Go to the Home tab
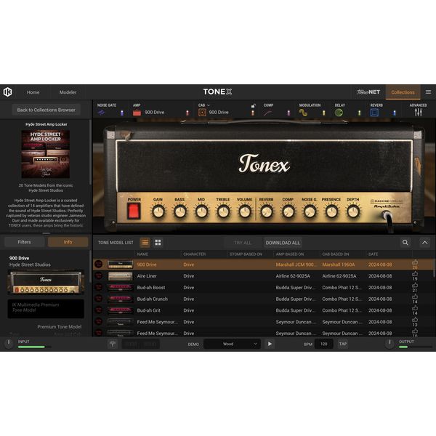436x436 pixels. [x=33, y=92]
